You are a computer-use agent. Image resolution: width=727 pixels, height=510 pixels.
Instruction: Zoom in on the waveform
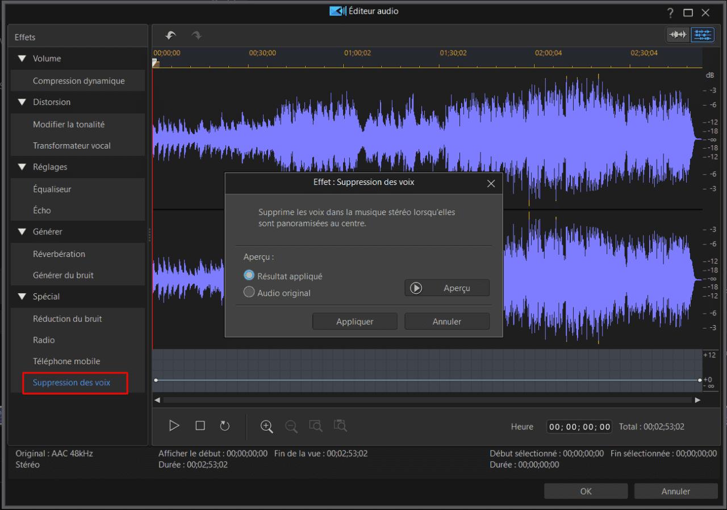click(x=266, y=426)
